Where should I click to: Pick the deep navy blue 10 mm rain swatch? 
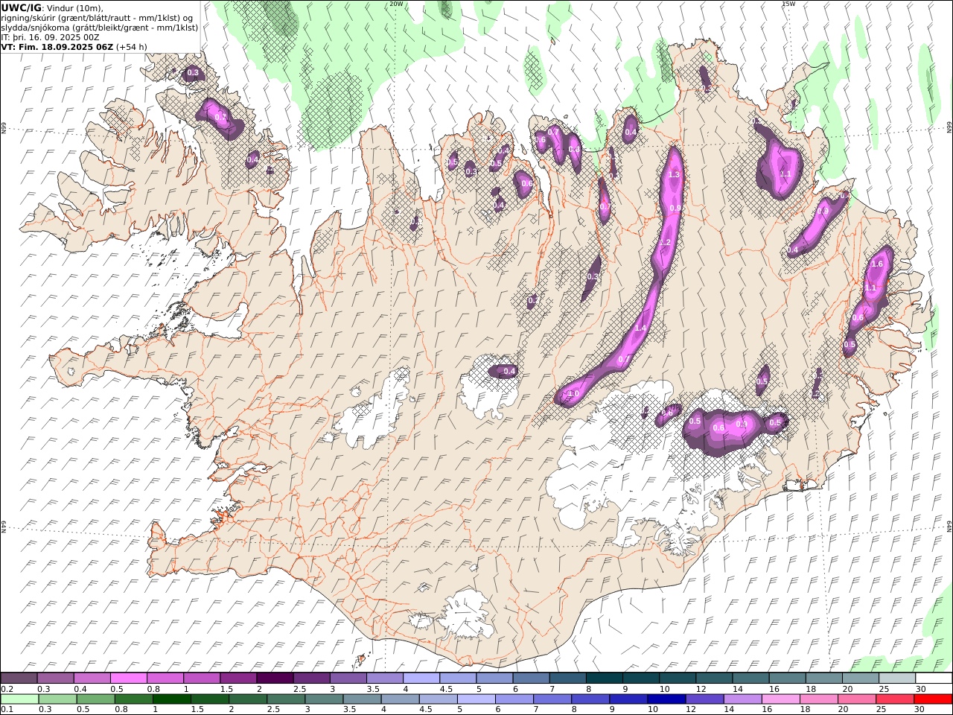point(668,699)
